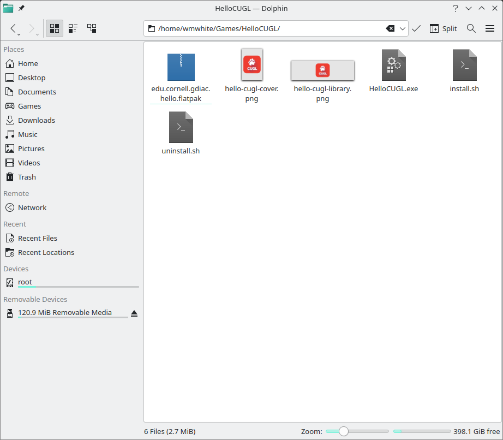This screenshot has width=503, height=440.
Task: Switch to Icons view mode
Action: 55,28
